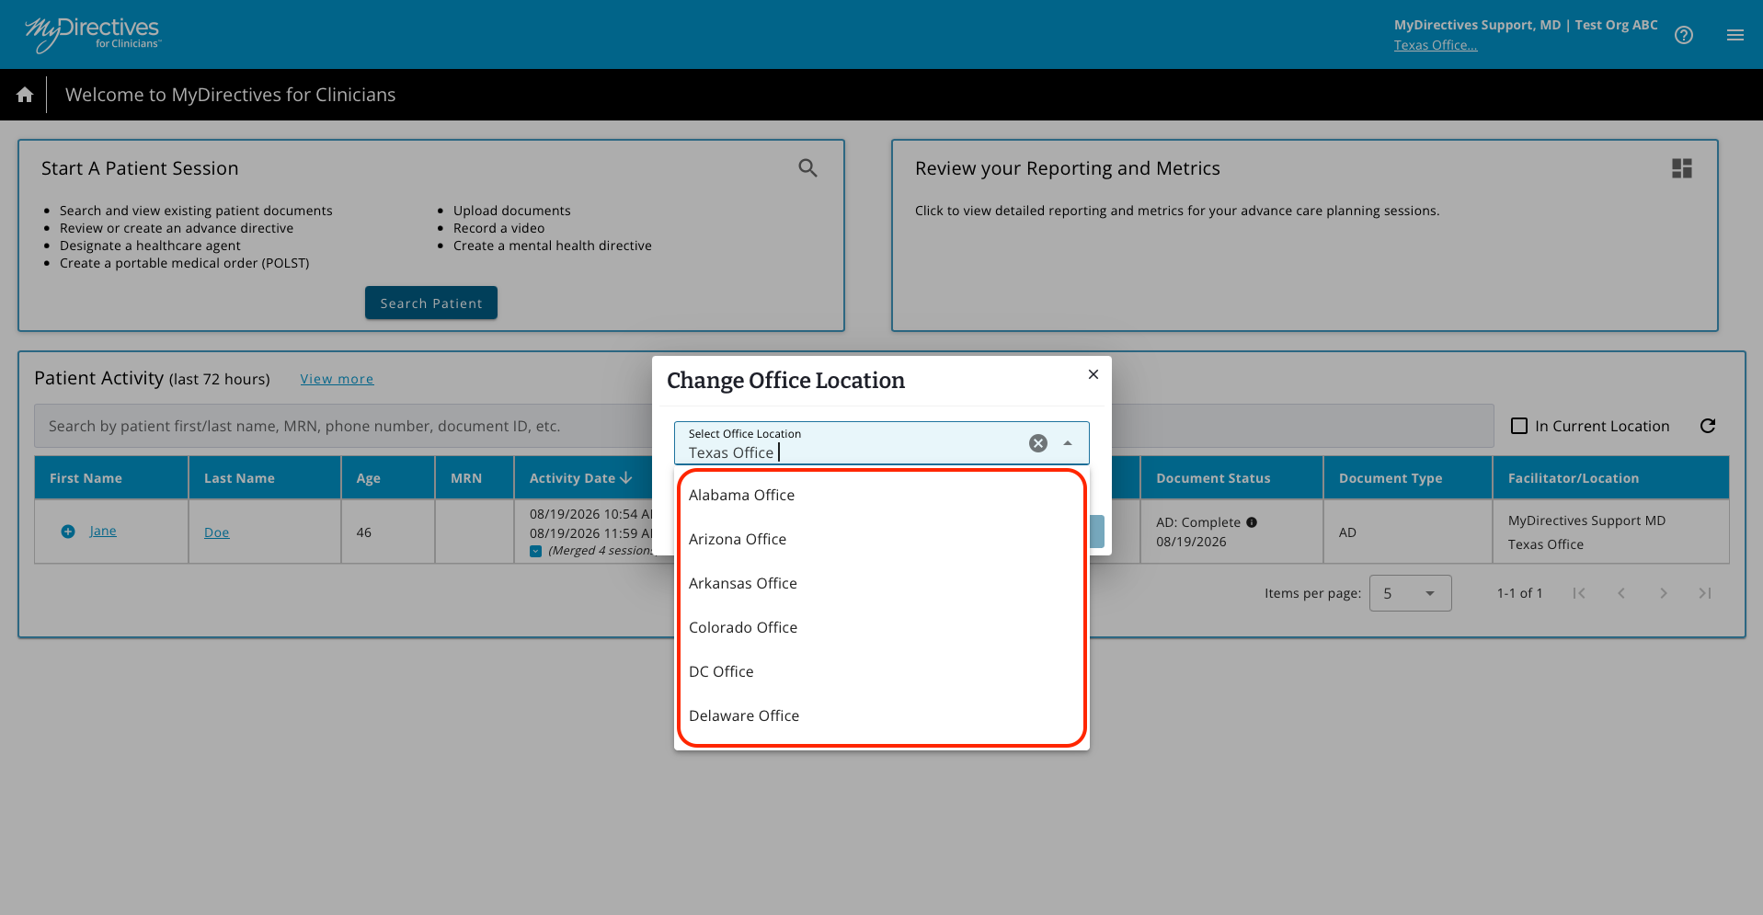The width and height of the screenshot is (1763, 915).
Task: Choose Arkansas Office option
Action: [x=881, y=583]
